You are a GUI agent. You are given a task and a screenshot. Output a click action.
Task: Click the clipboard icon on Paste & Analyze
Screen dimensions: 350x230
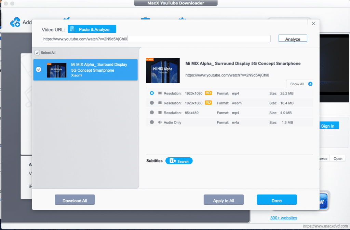click(x=72, y=29)
